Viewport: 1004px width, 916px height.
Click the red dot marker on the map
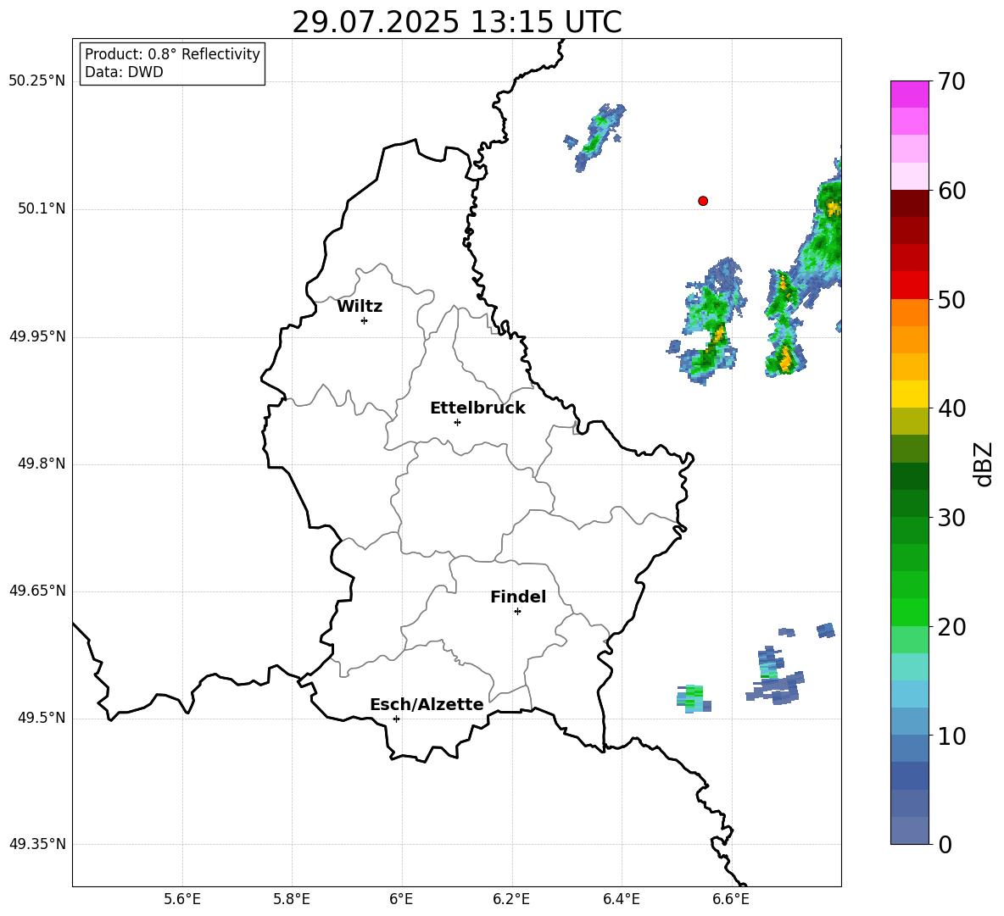(702, 201)
